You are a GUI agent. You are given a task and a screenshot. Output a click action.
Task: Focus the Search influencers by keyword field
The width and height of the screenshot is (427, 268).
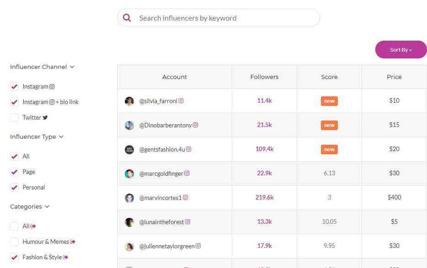[x=219, y=18]
